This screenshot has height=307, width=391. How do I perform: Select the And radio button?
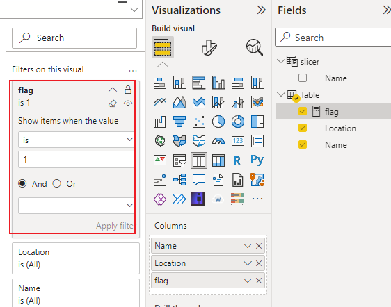(x=22, y=183)
